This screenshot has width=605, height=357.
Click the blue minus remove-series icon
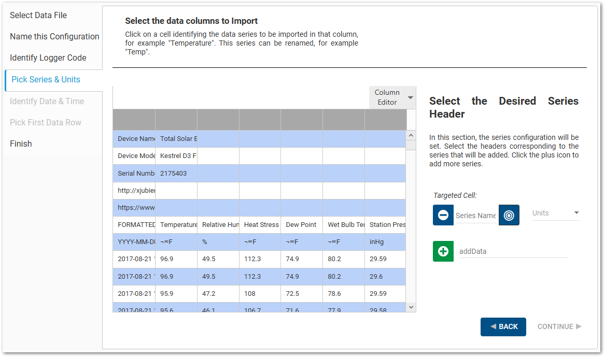point(443,215)
